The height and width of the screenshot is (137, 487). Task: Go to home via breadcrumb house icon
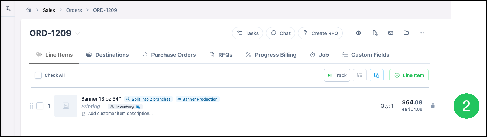[x=29, y=10]
